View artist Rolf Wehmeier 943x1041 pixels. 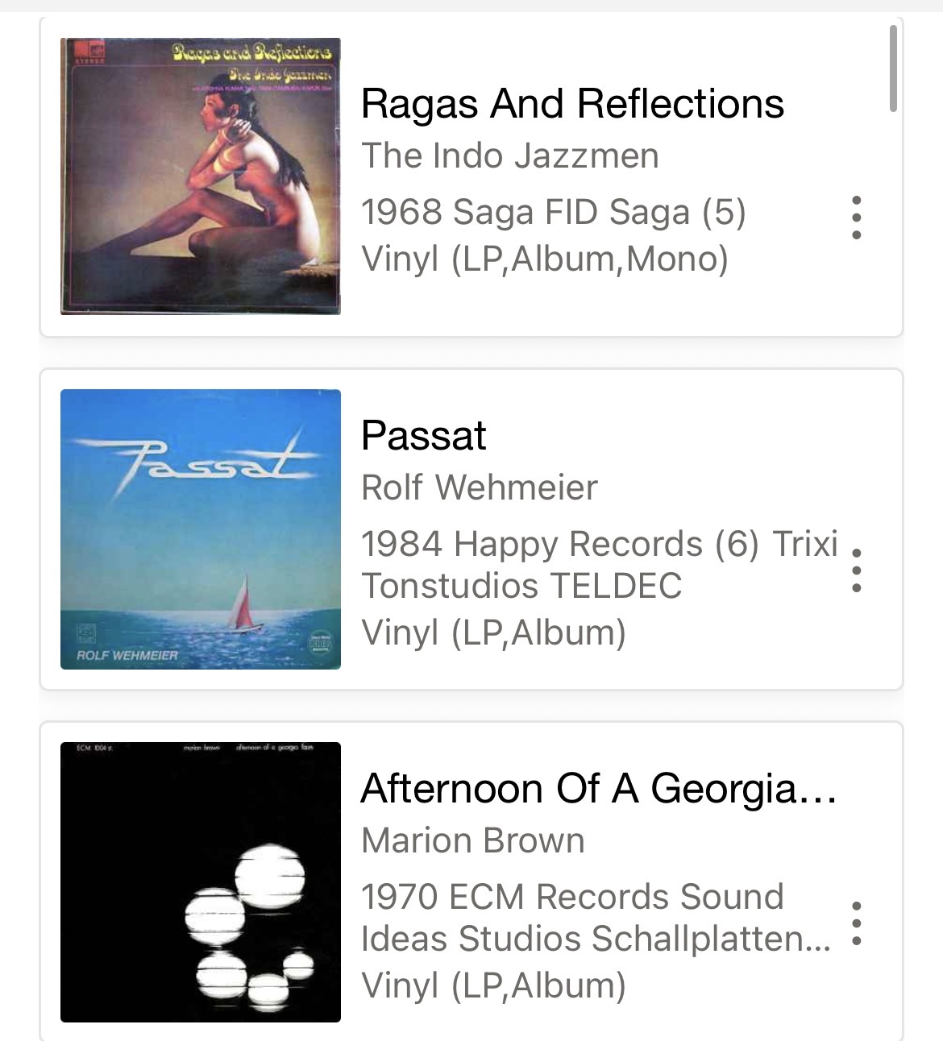pos(480,487)
